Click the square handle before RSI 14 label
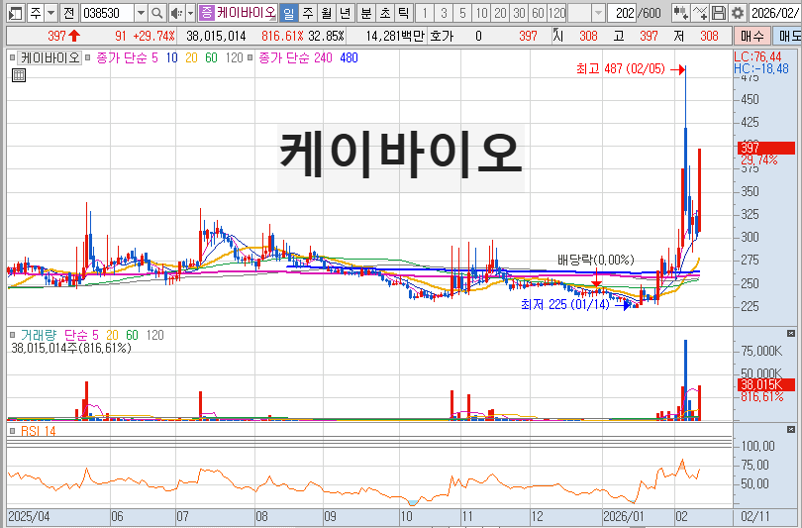 pos(13,431)
